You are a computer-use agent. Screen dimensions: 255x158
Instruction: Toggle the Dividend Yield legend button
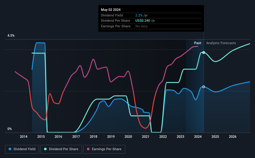pos(22,149)
